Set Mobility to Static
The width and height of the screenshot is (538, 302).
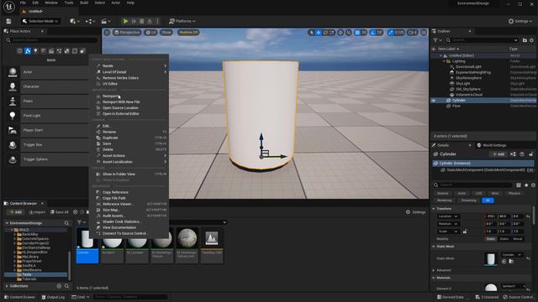coord(491,239)
